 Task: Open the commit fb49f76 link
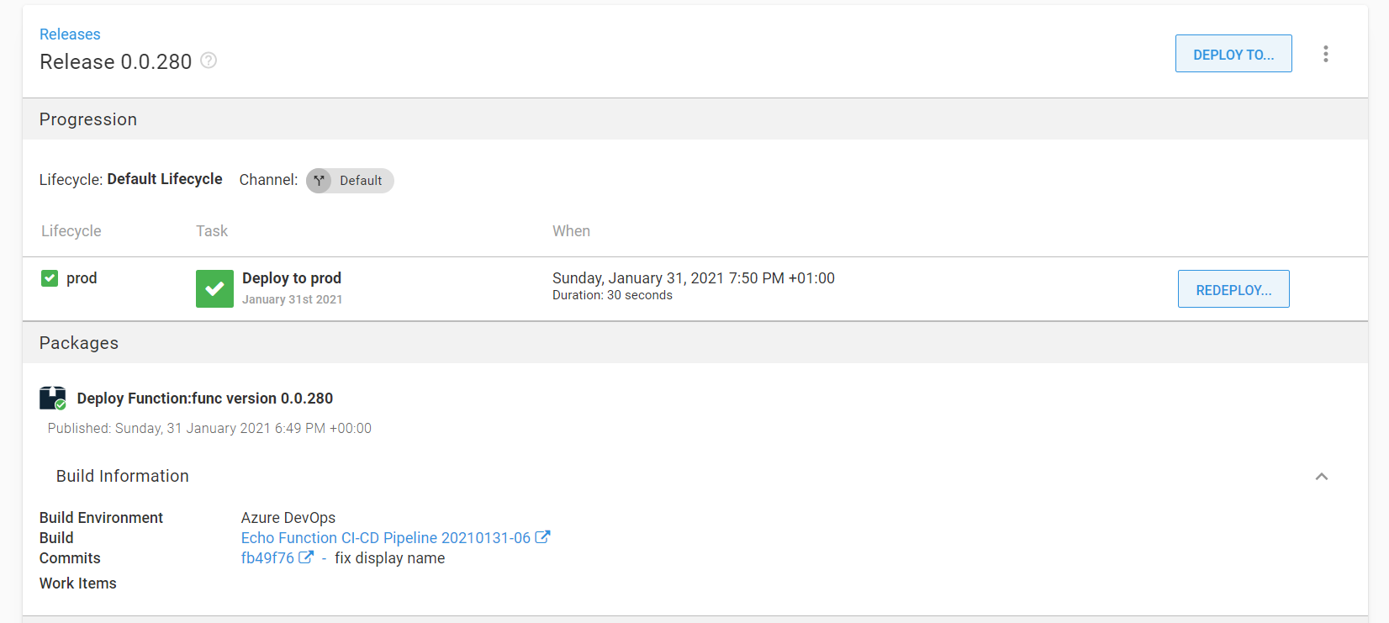[267, 558]
